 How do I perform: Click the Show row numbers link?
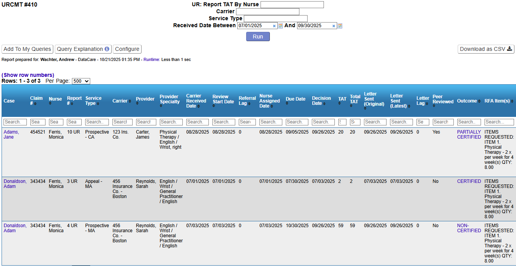[28, 75]
